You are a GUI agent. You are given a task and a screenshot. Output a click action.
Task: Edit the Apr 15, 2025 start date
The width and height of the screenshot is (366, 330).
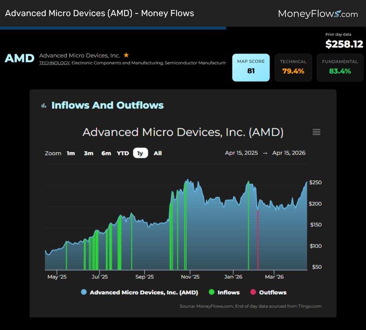pyautogui.click(x=241, y=153)
